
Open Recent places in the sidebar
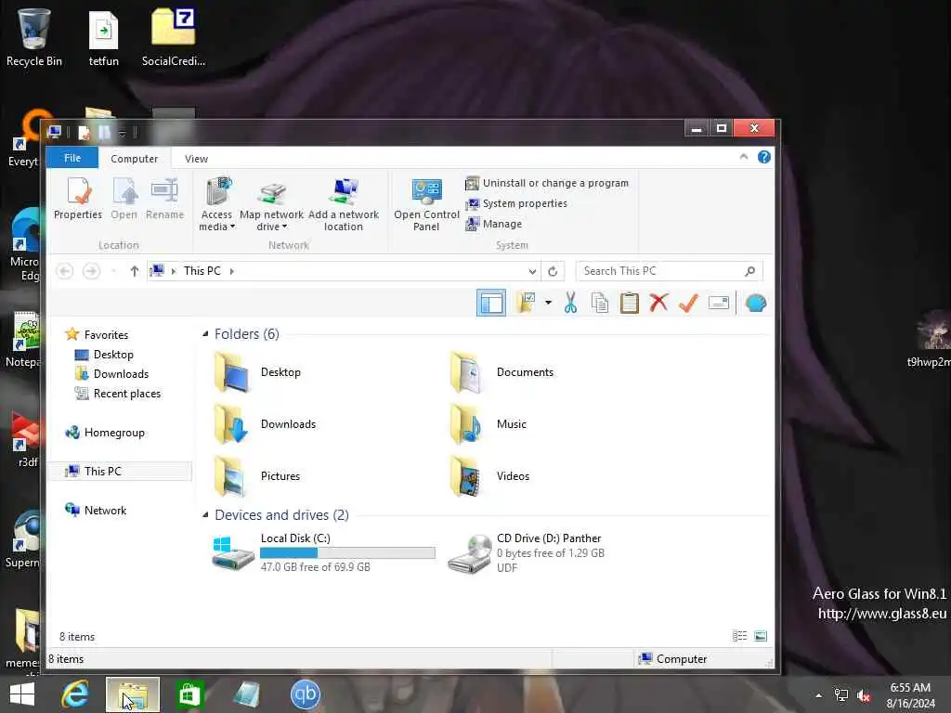(118, 394)
